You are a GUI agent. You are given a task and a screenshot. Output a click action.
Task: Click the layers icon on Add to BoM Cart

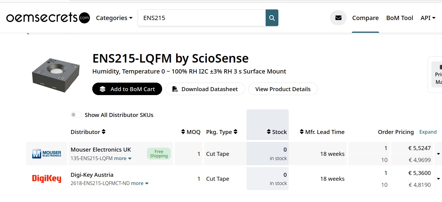[103, 89]
